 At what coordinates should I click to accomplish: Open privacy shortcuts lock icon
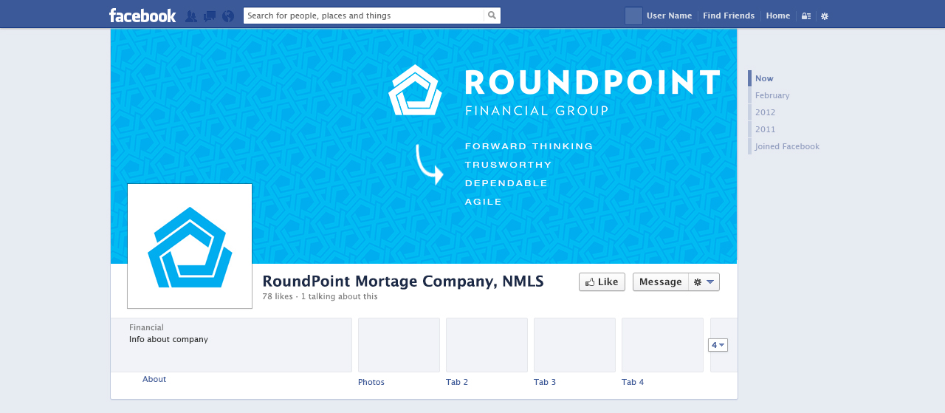(806, 16)
